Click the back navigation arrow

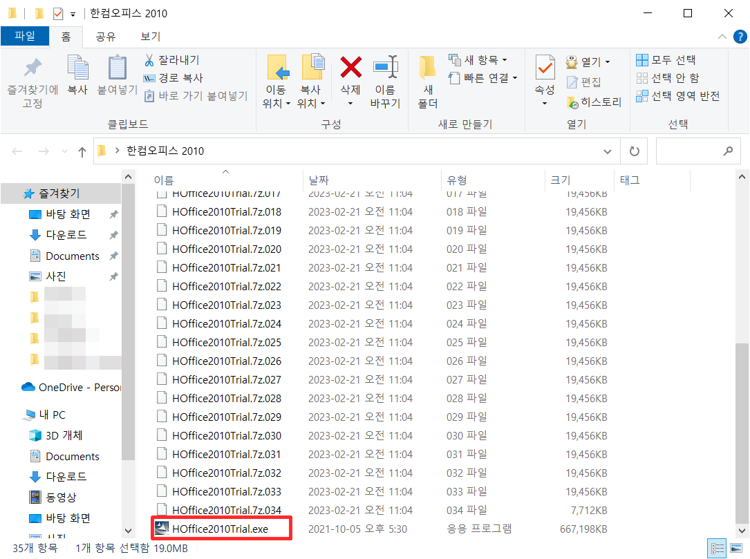click(17, 151)
